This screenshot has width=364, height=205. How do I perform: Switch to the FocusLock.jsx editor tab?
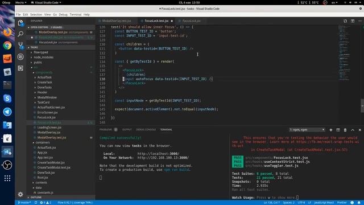pyautogui.click(x=191, y=21)
